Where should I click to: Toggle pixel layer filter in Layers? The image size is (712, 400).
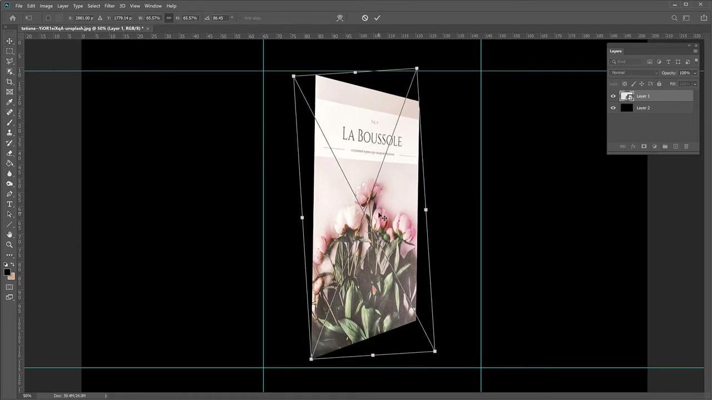click(650, 62)
